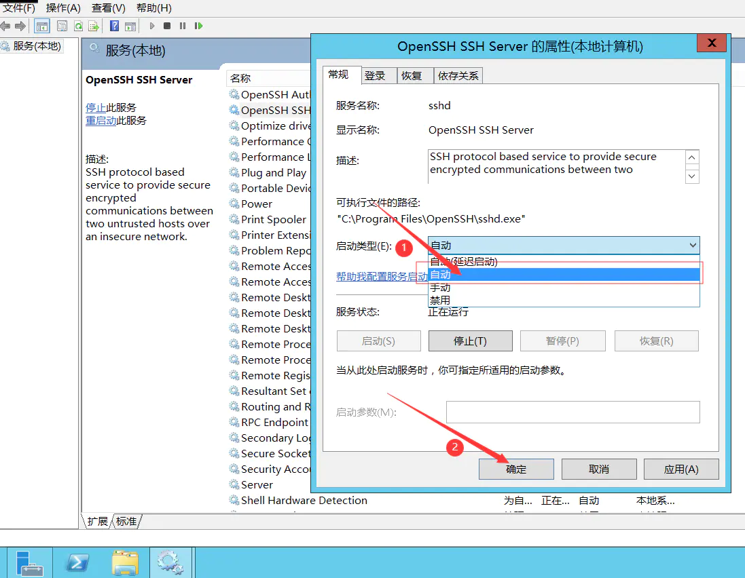Open PowerShell from the taskbar
The height and width of the screenshot is (578, 745).
[x=77, y=563]
